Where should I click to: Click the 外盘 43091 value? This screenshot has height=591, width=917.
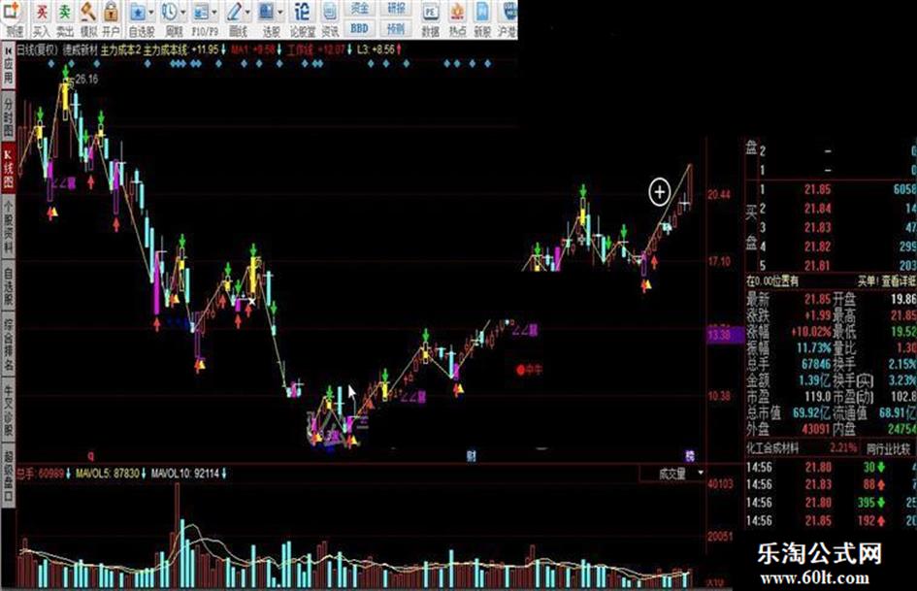815,429
